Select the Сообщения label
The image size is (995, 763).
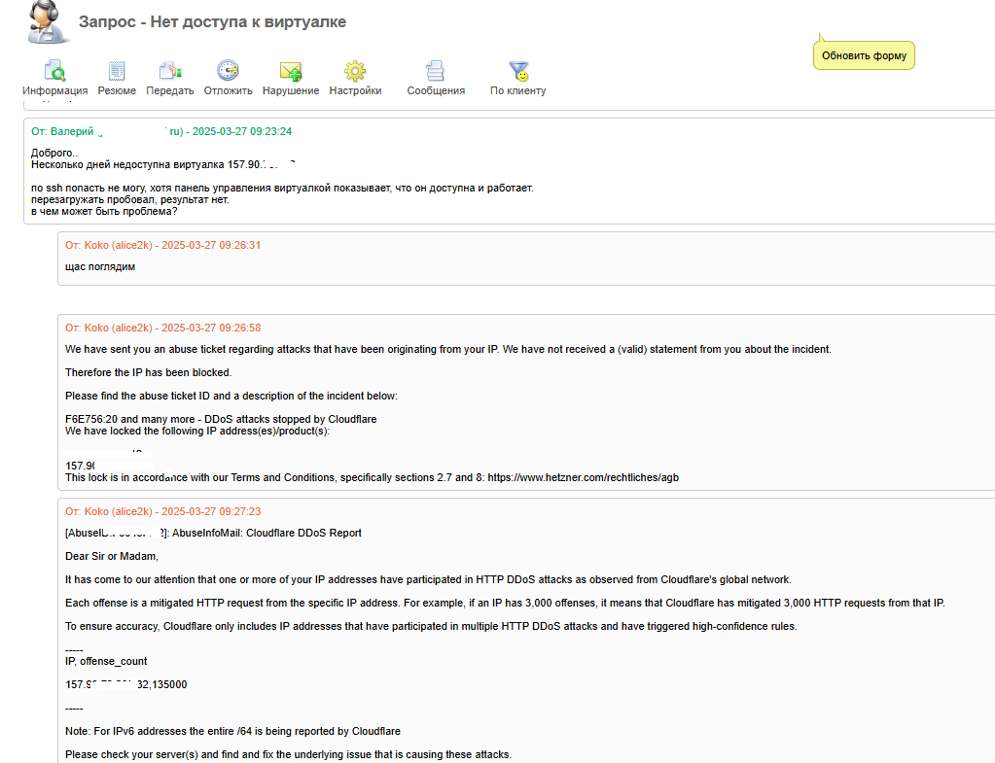coord(436,90)
